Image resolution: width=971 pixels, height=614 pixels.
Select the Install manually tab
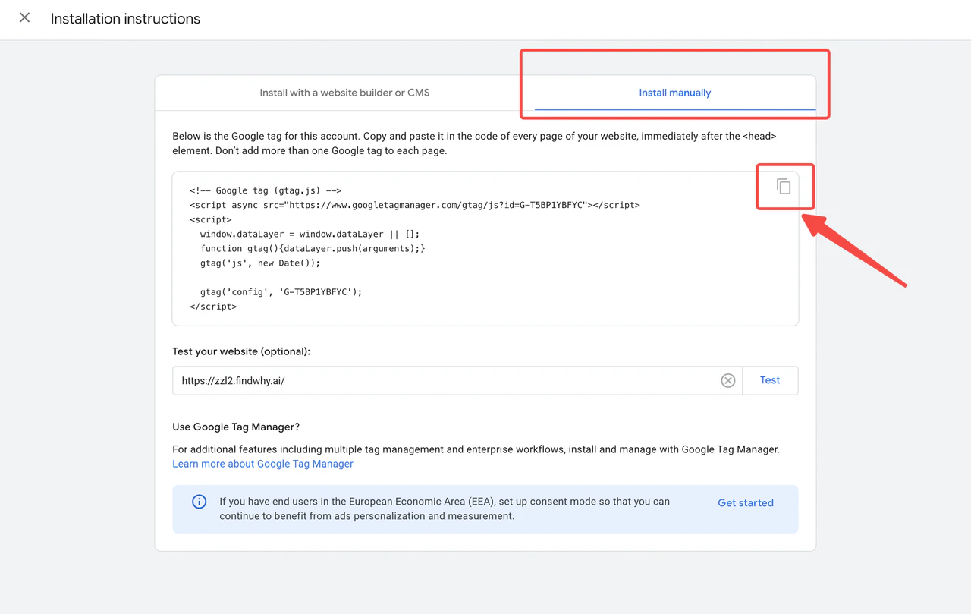pos(674,93)
